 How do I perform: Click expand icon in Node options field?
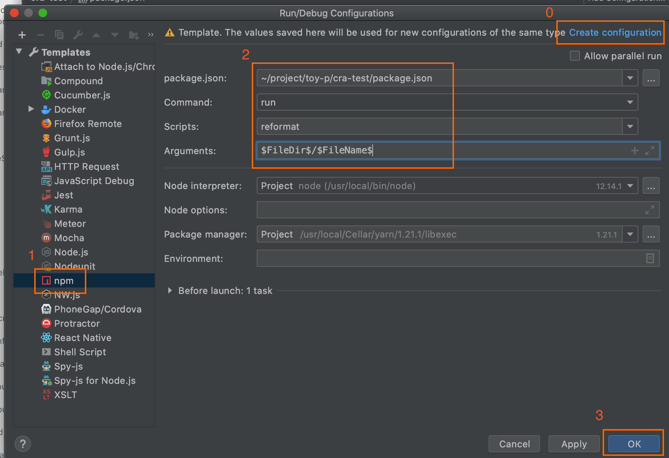[650, 210]
